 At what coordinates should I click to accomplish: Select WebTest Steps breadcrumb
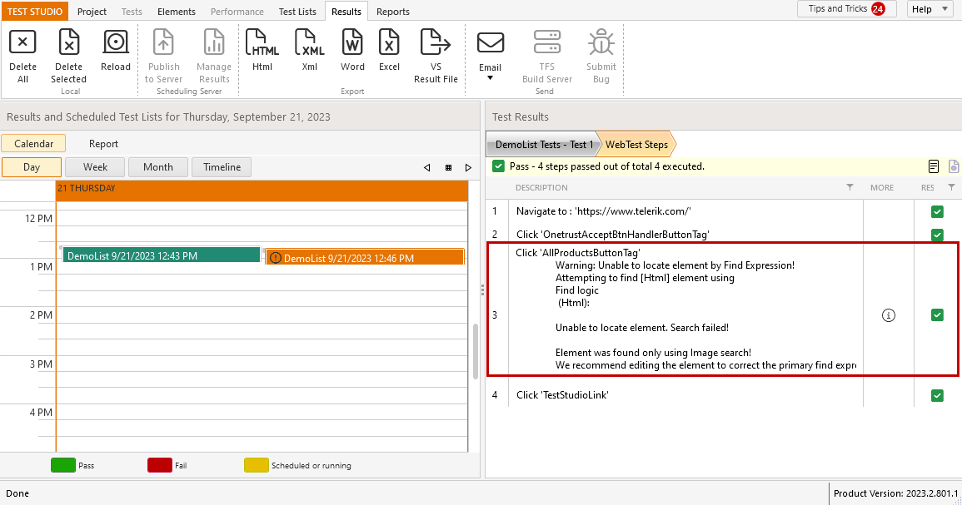[636, 145]
